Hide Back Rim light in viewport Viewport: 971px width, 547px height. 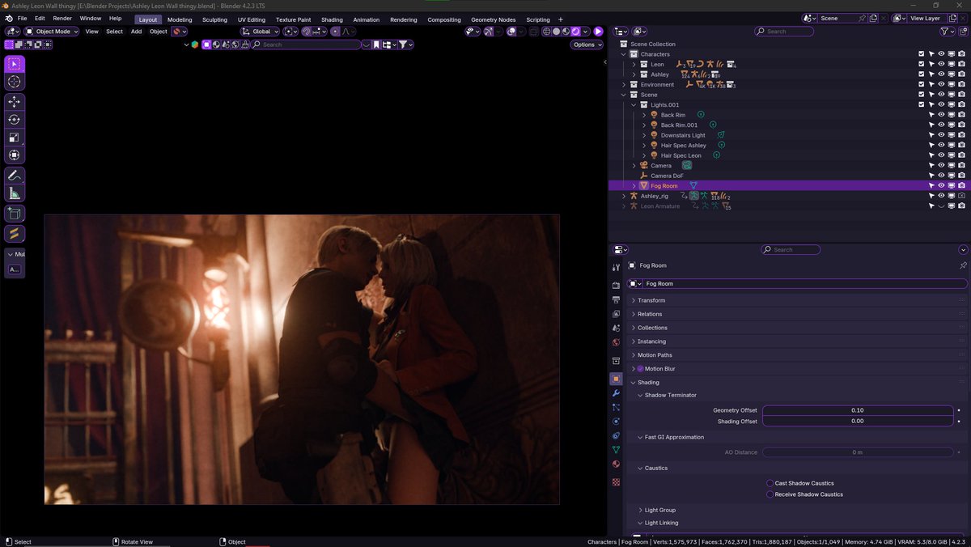941,115
